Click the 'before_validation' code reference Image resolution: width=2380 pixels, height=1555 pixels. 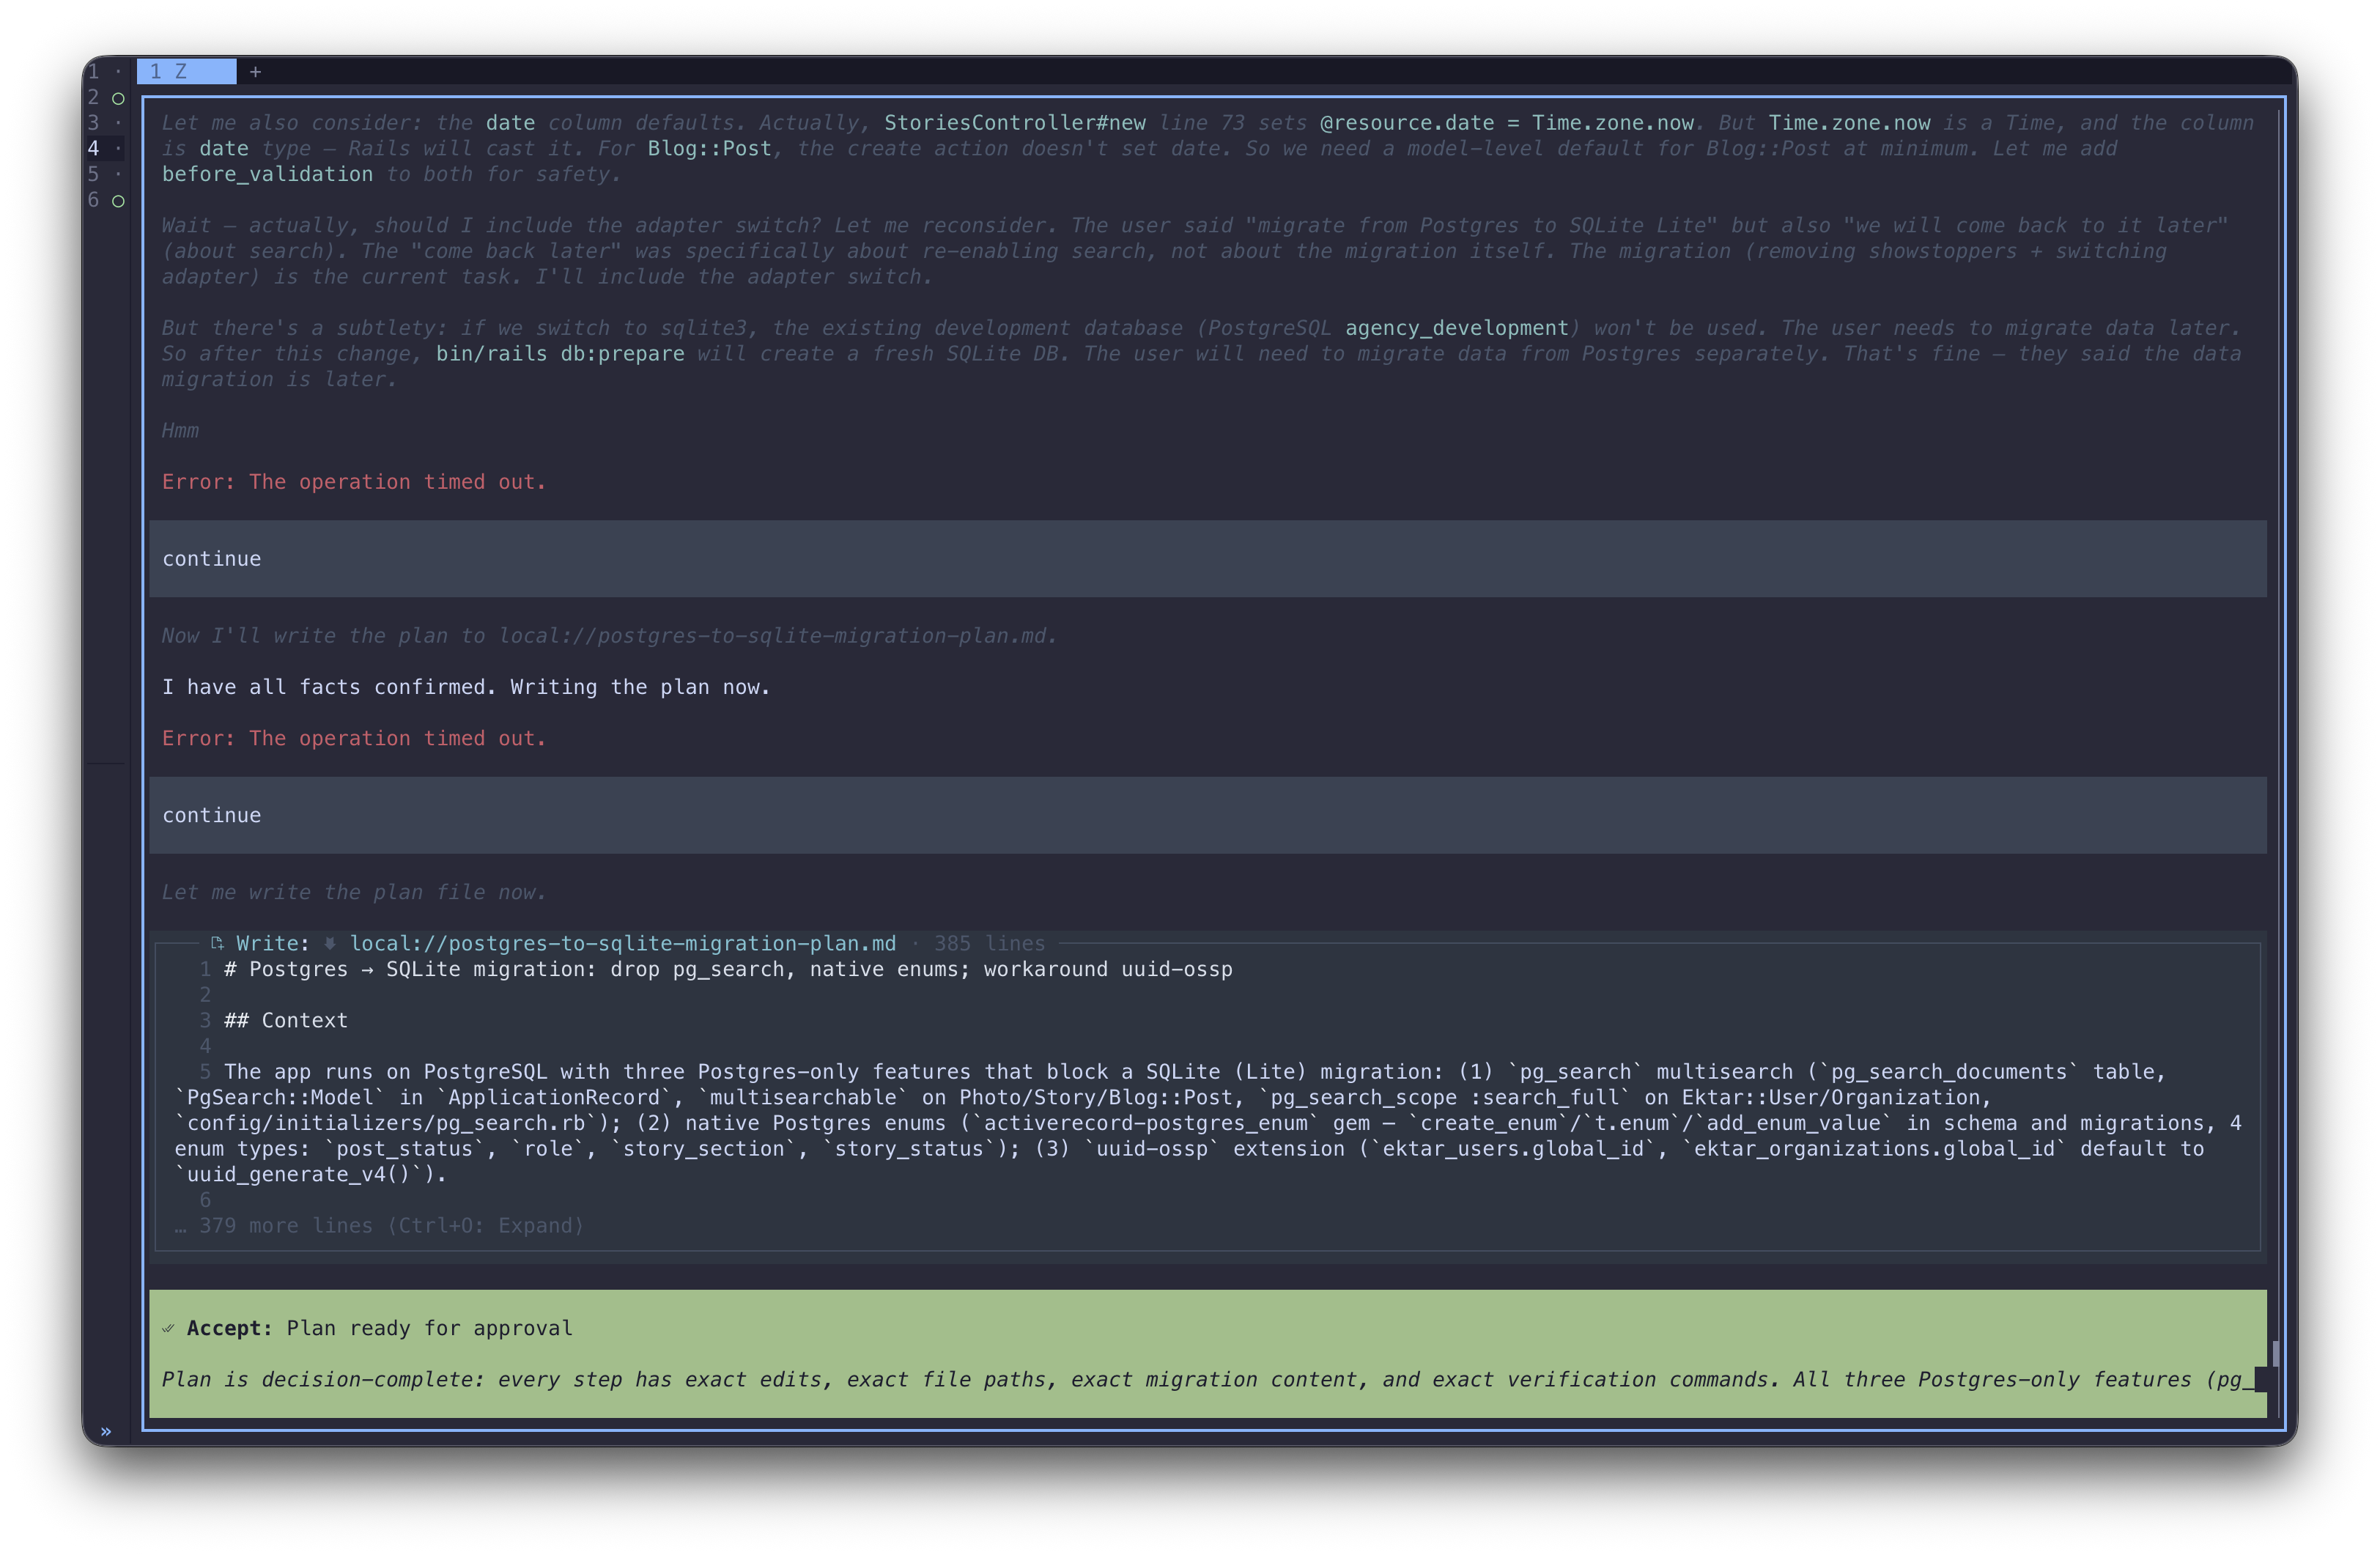pyautogui.click(x=267, y=174)
